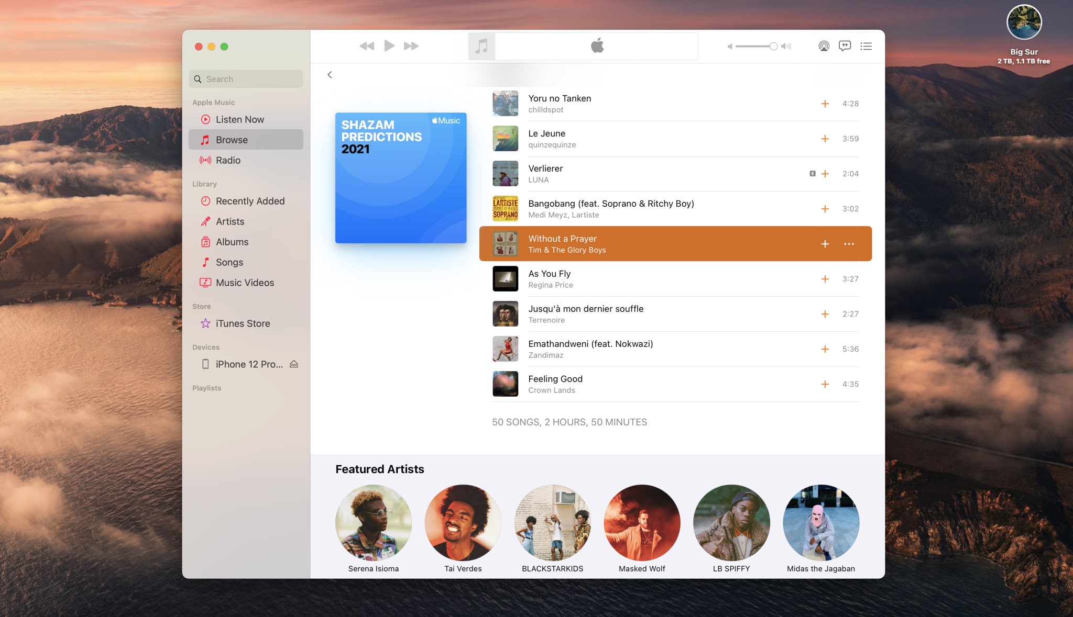
Task: Open Artists in the library
Action: (x=246, y=221)
